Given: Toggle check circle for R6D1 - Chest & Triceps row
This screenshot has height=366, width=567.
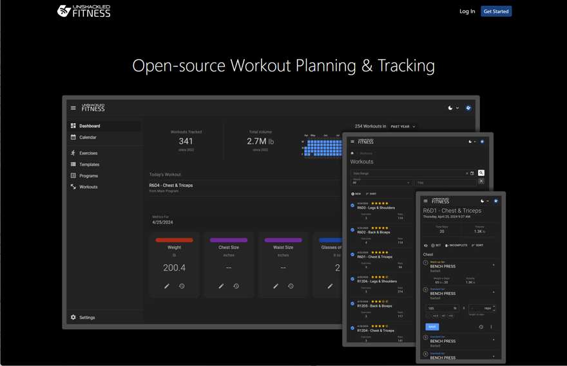Looking at the screenshot, I should coord(352,255).
